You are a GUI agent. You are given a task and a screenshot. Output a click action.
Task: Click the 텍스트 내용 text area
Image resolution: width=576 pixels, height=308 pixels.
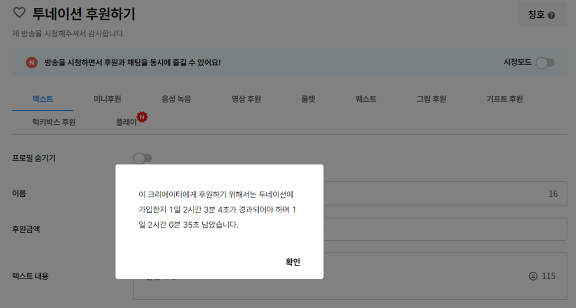point(350,276)
